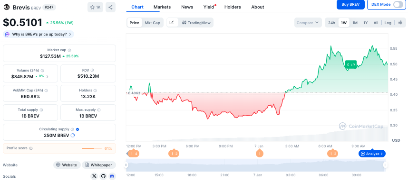Open the share icon button

(111, 7)
